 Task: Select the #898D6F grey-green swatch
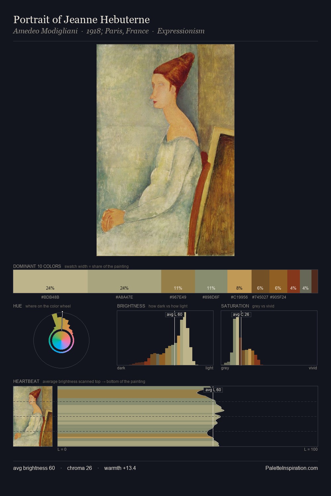211,281
